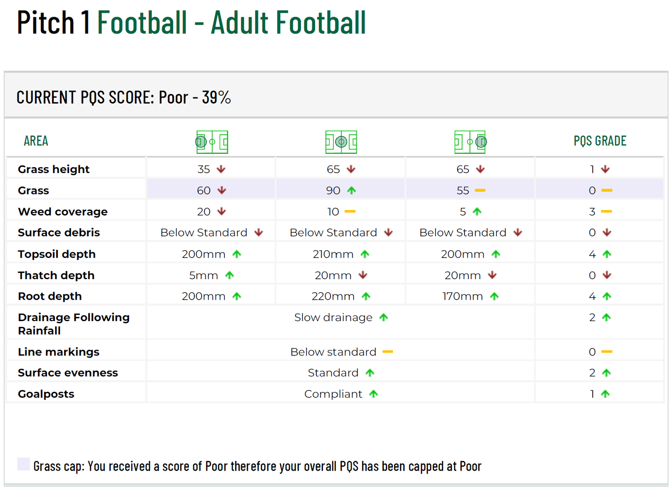
Task: Click green arrow next to Compliant goalposts
Action: pos(373,394)
